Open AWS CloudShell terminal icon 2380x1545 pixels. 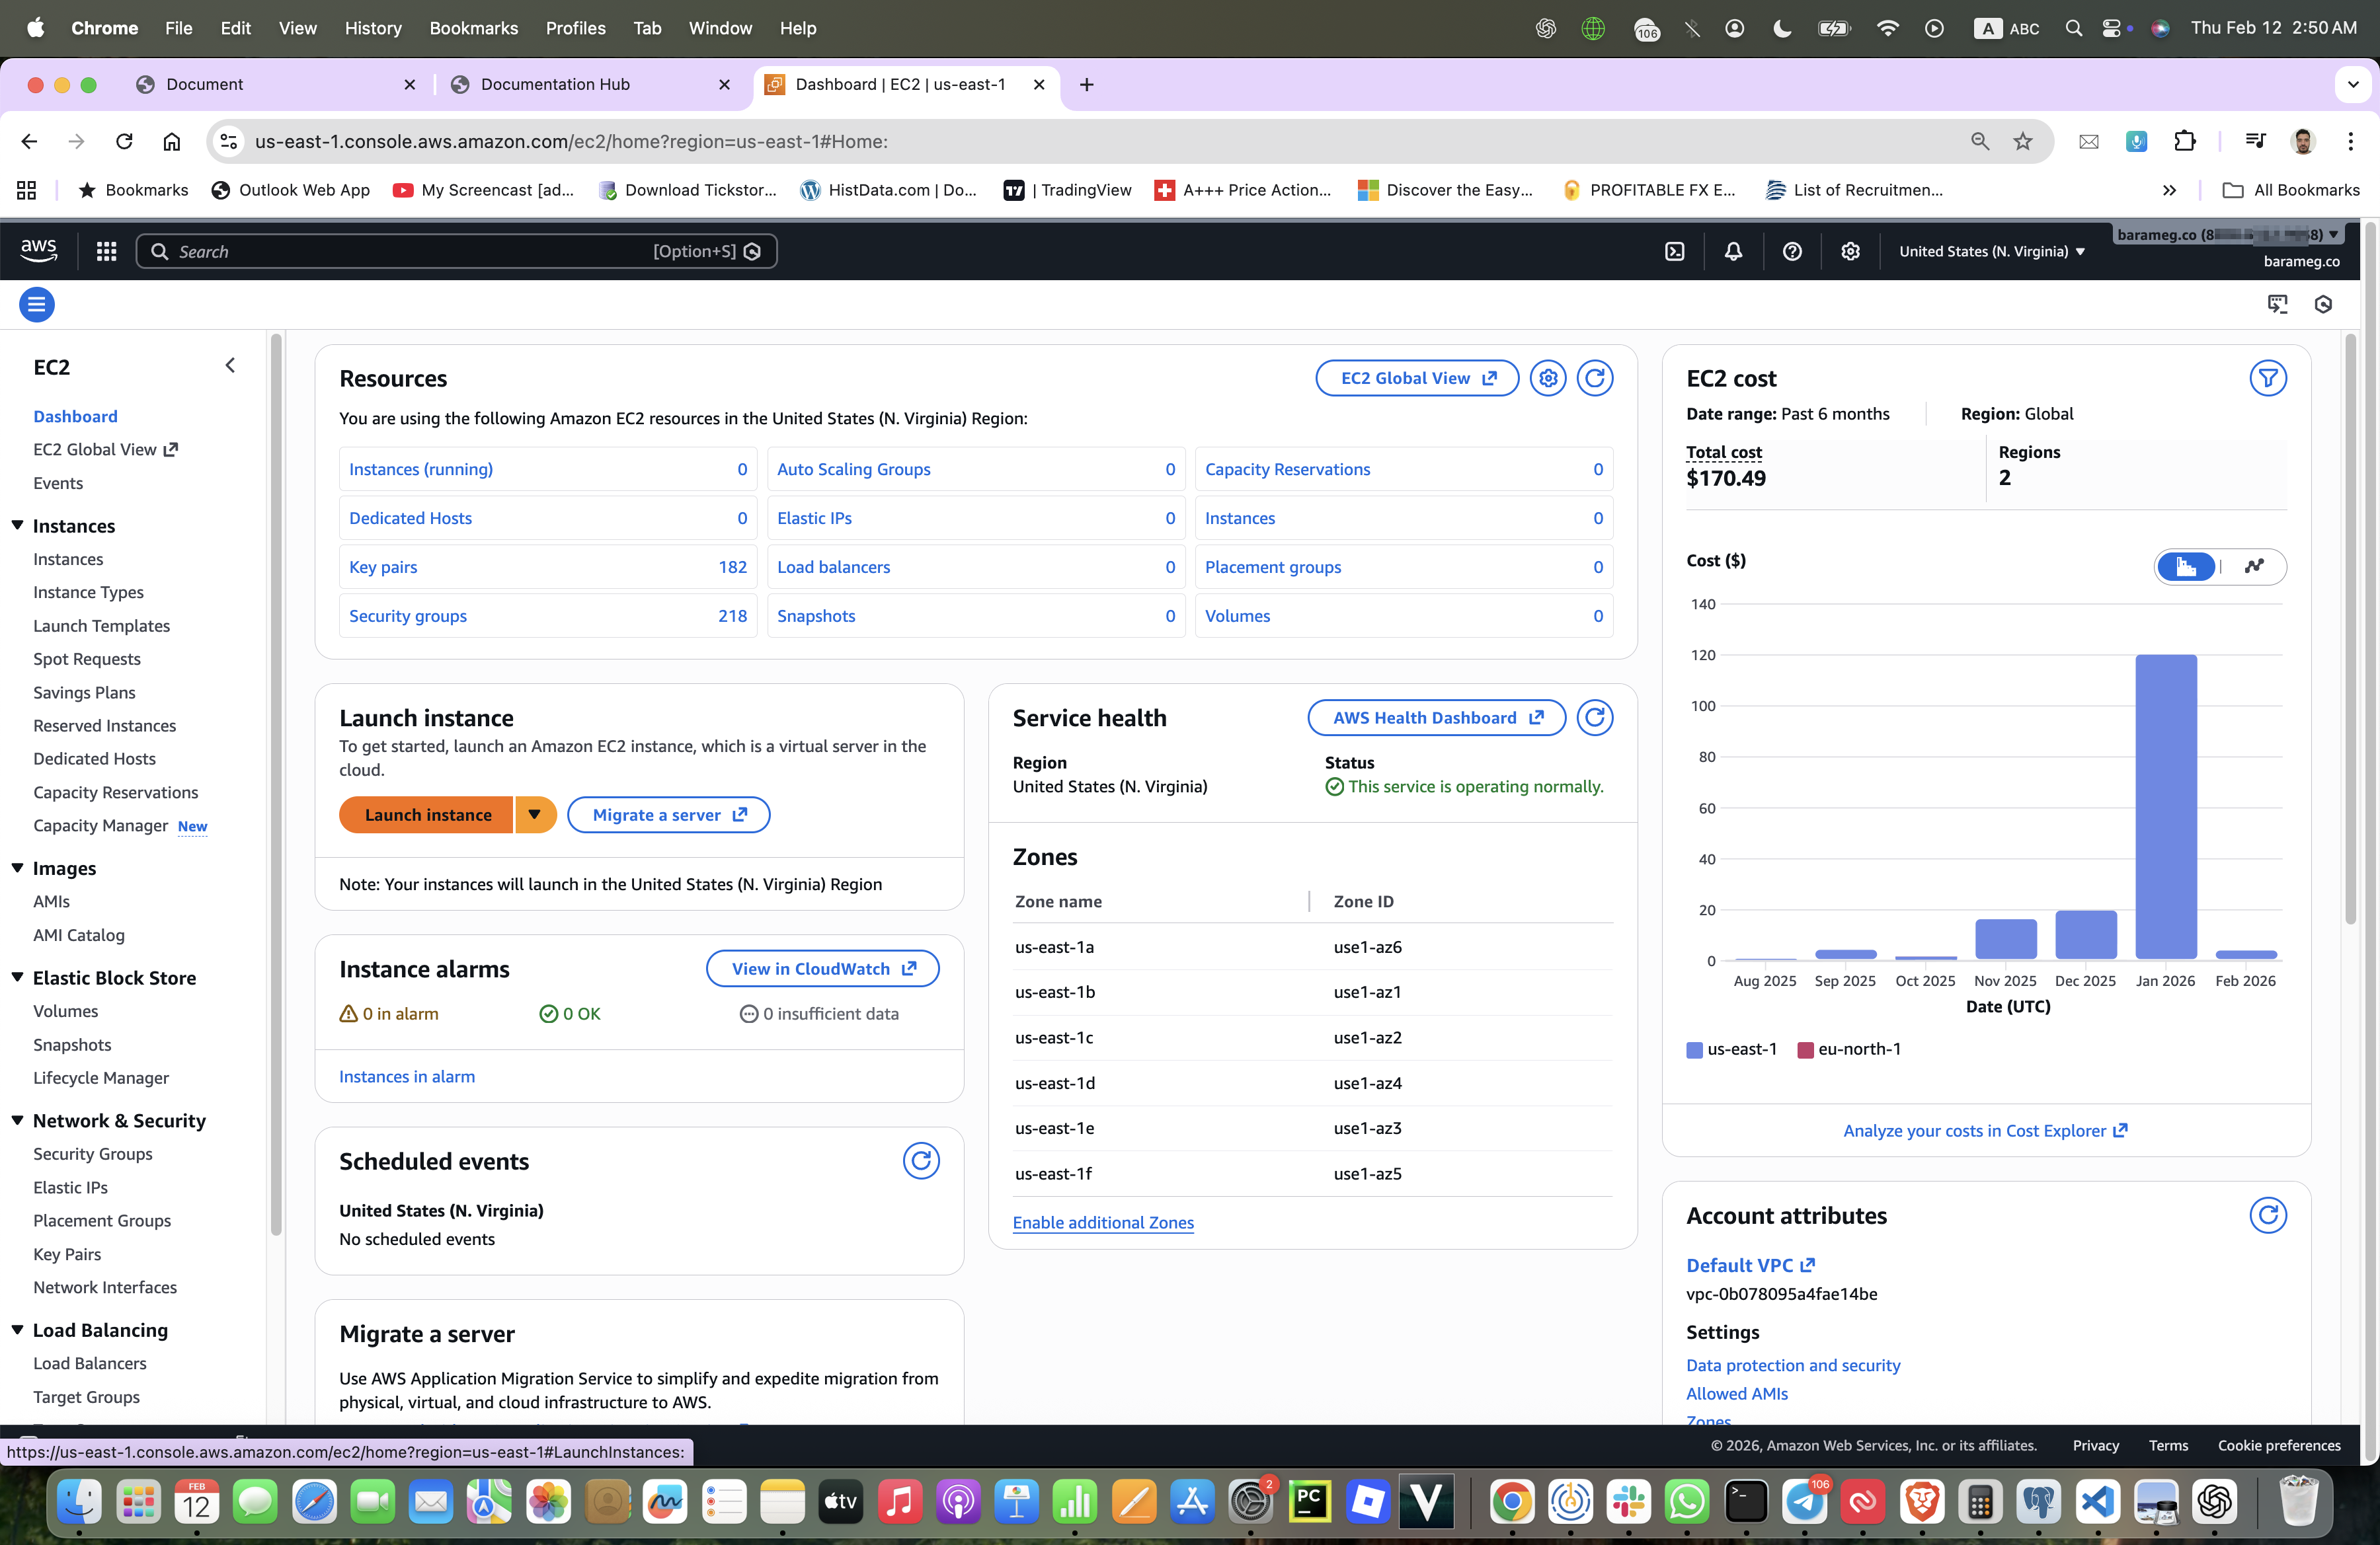point(1675,252)
